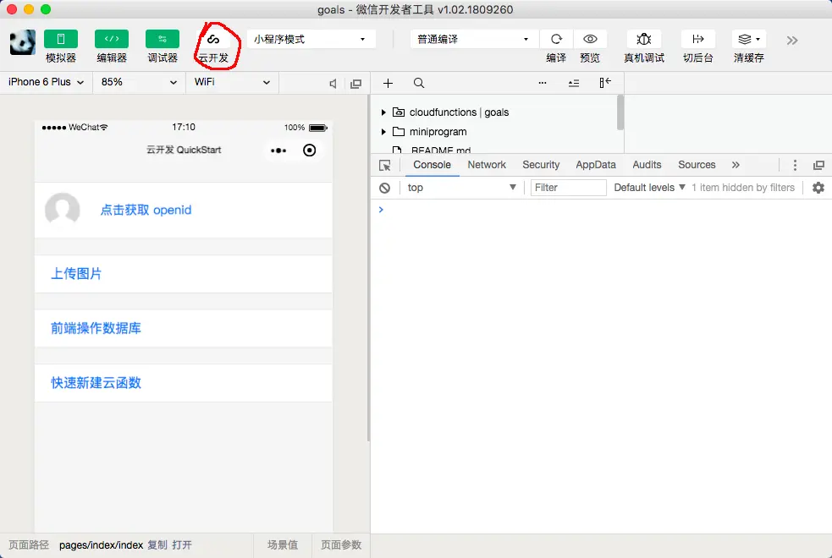This screenshot has height=558, width=832.
Task: Open the iPhone 6 Plus device dropdown
Action: 47,82
